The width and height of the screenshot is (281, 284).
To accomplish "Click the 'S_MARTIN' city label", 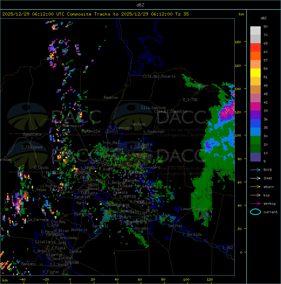I will pos(128,197).
